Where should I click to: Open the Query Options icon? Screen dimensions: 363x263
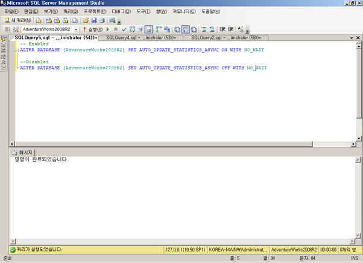pyautogui.click(x=140, y=29)
